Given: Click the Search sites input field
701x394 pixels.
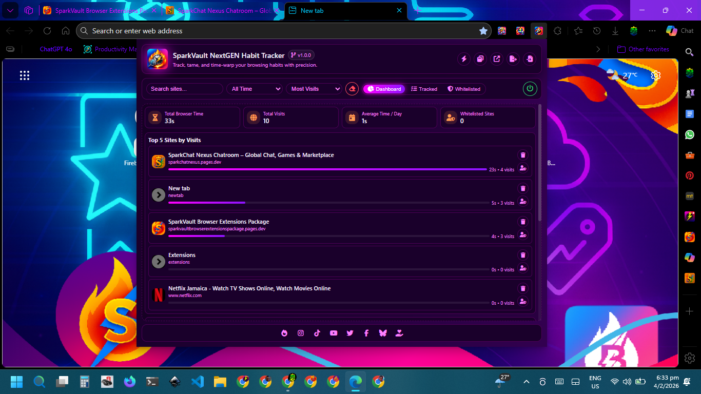Looking at the screenshot, I should (185, 89).
